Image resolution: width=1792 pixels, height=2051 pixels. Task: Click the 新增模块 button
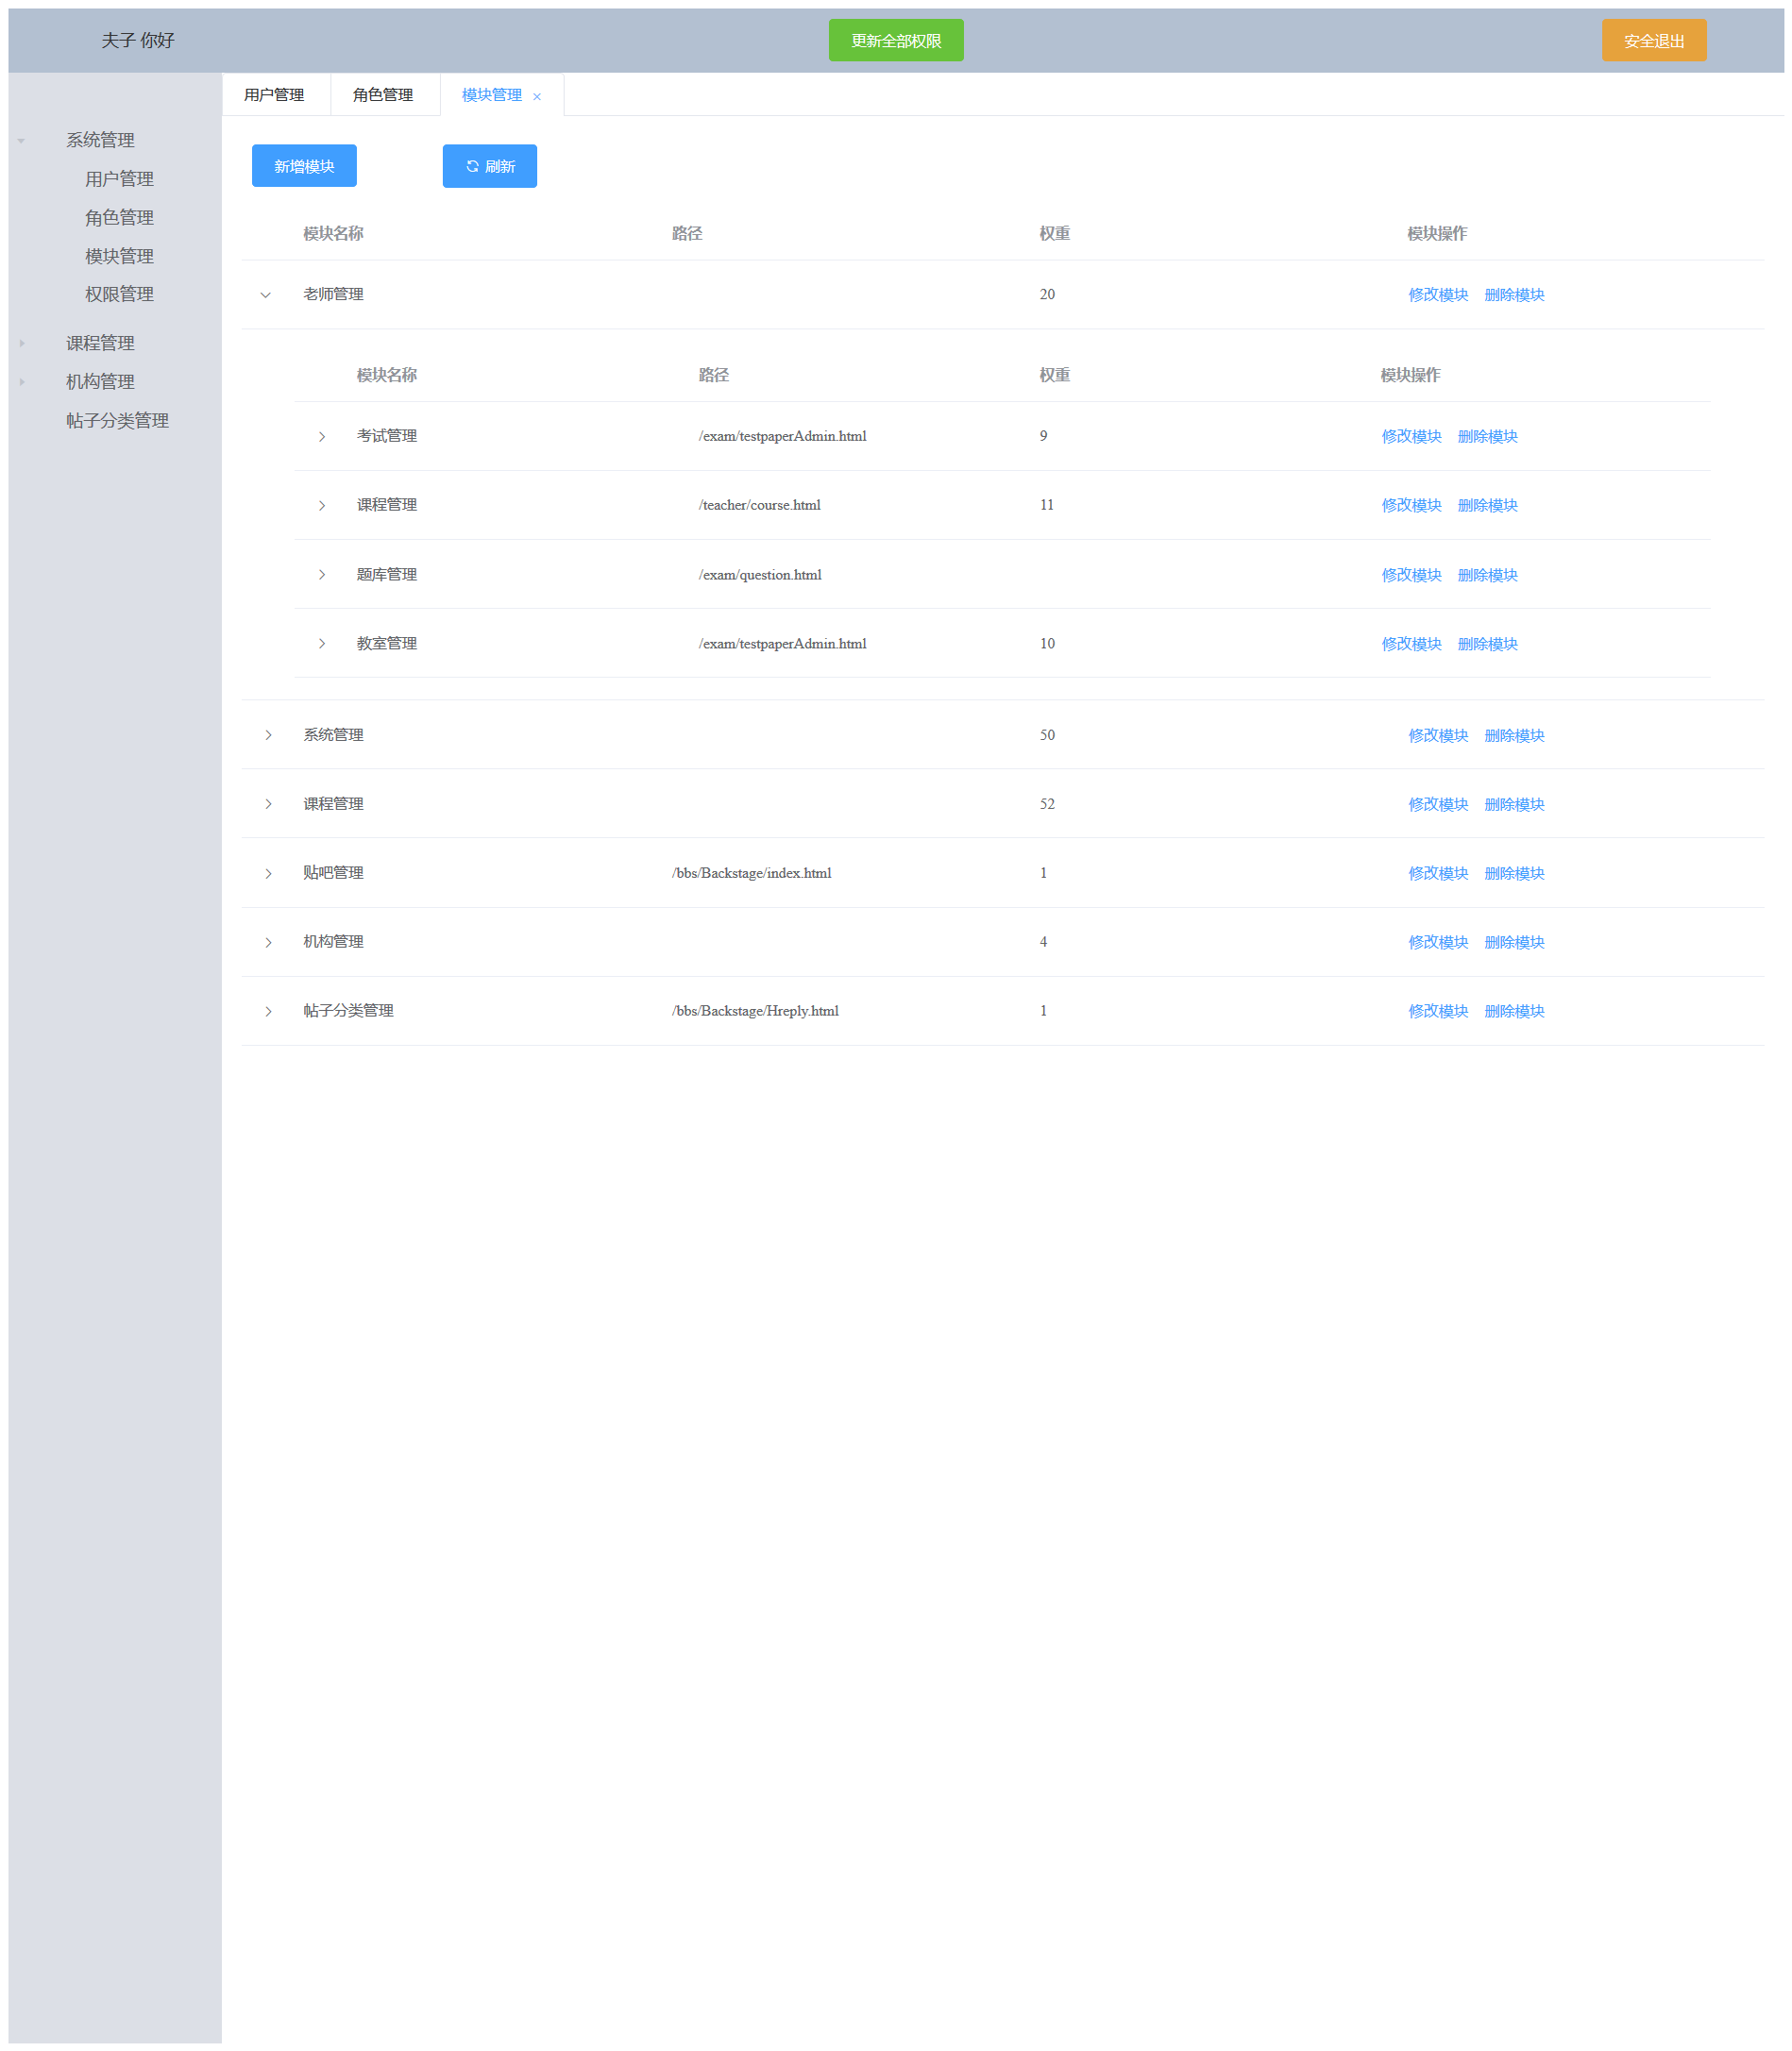point(303,166)
